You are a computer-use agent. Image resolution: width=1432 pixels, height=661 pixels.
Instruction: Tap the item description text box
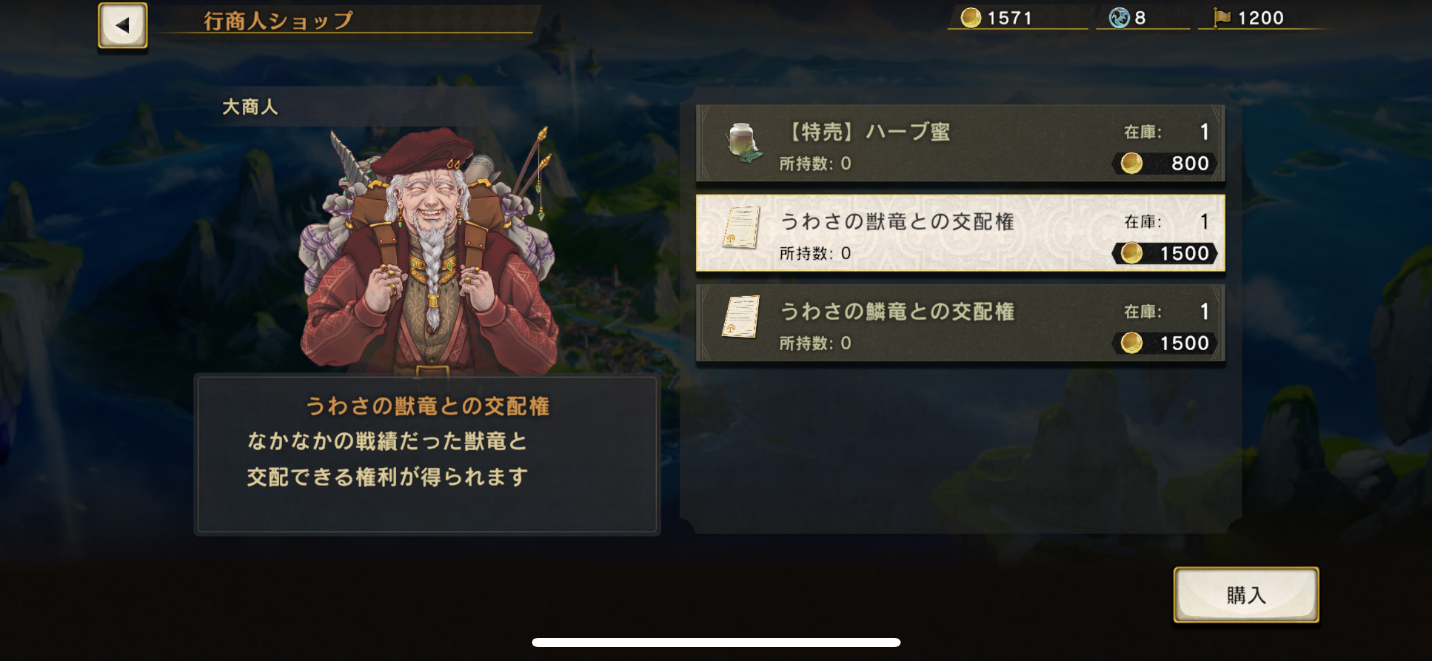(x=427, y=454)
